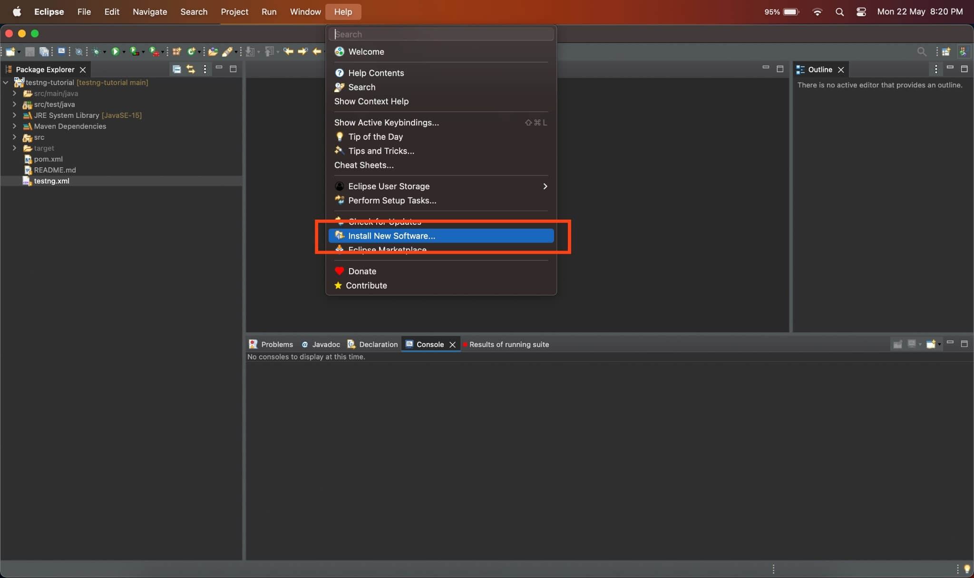Select testng.xml in the Package Explorer
The height and width of the screenshot is (578, 974).
click(x=52, y=181)
